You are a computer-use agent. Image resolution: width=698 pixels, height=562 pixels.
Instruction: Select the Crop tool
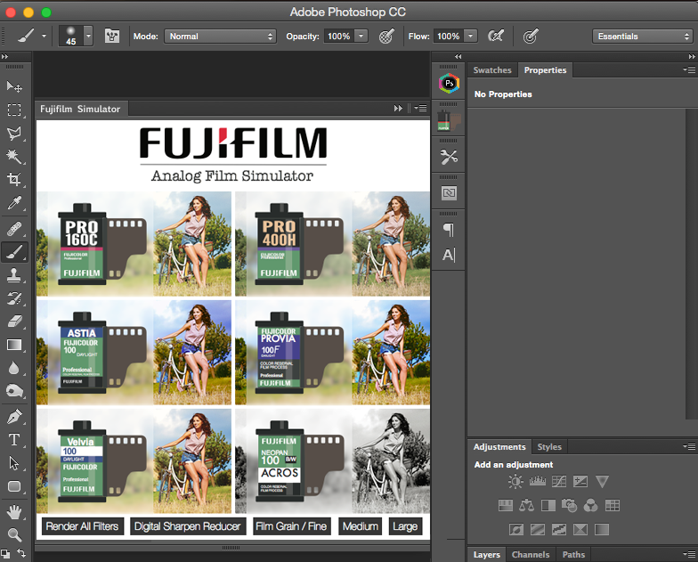pos(14,180)
